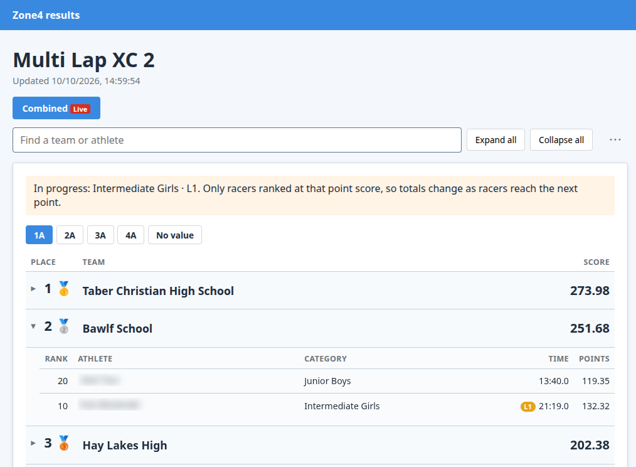Click the Taber Christian High School team name
636x467 pixels.
click(x=158, y=291)
